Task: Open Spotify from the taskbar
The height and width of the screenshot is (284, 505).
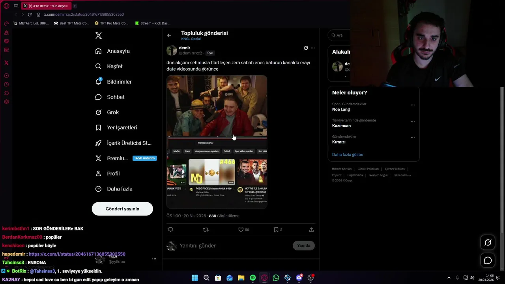Action: coord(252,278)
